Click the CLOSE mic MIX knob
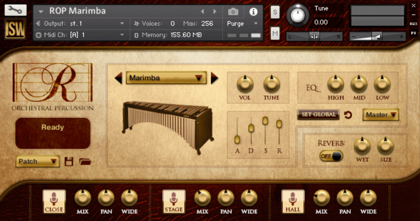 [x=83, y=198]
